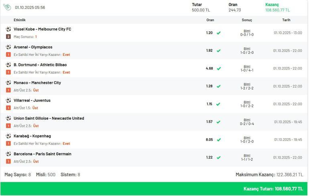
Task: Click the green checkmark in the Barcelona row
Action: [x=219, y=157]
